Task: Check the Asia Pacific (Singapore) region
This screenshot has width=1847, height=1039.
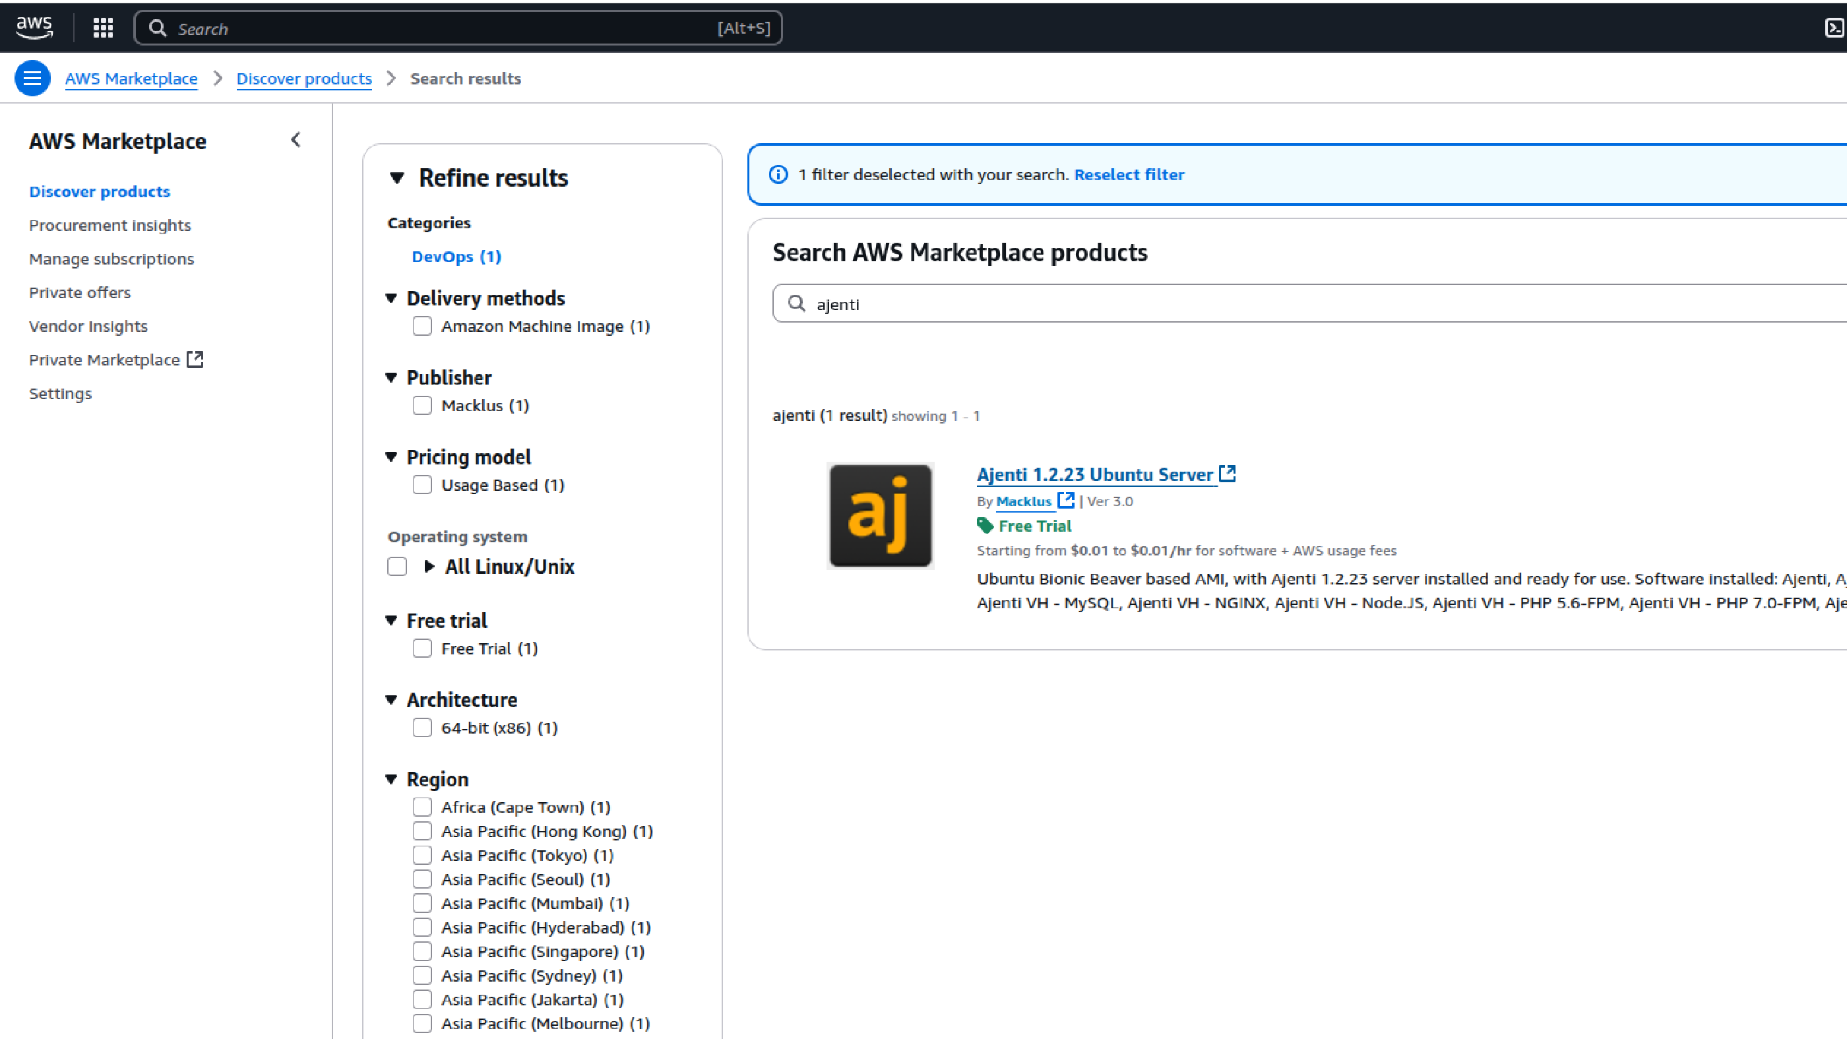Action: point(422,951)
